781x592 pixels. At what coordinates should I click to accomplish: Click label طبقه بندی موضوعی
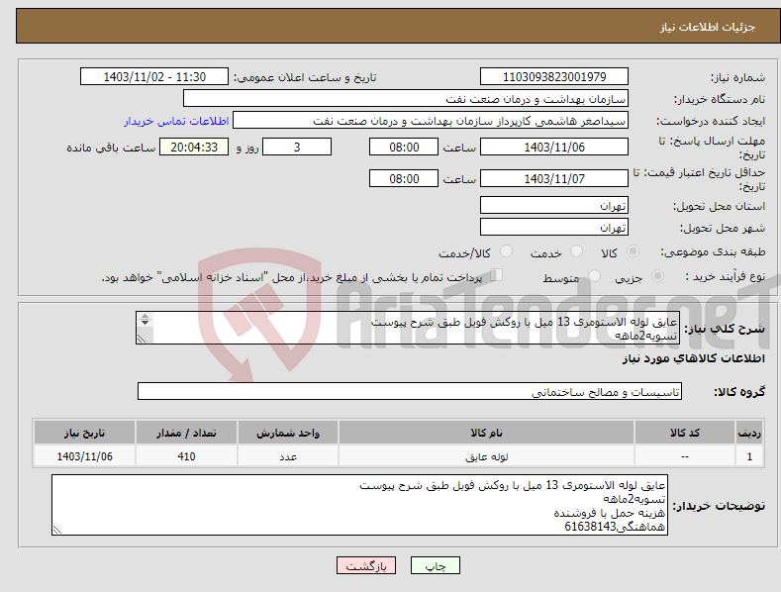click(x=713, y=252)
